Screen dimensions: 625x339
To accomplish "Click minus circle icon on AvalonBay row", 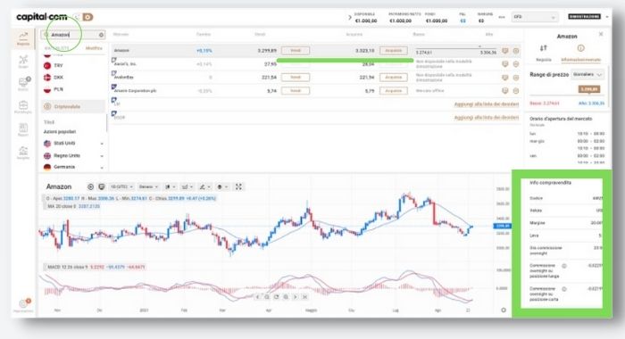I will pos(516,78).
